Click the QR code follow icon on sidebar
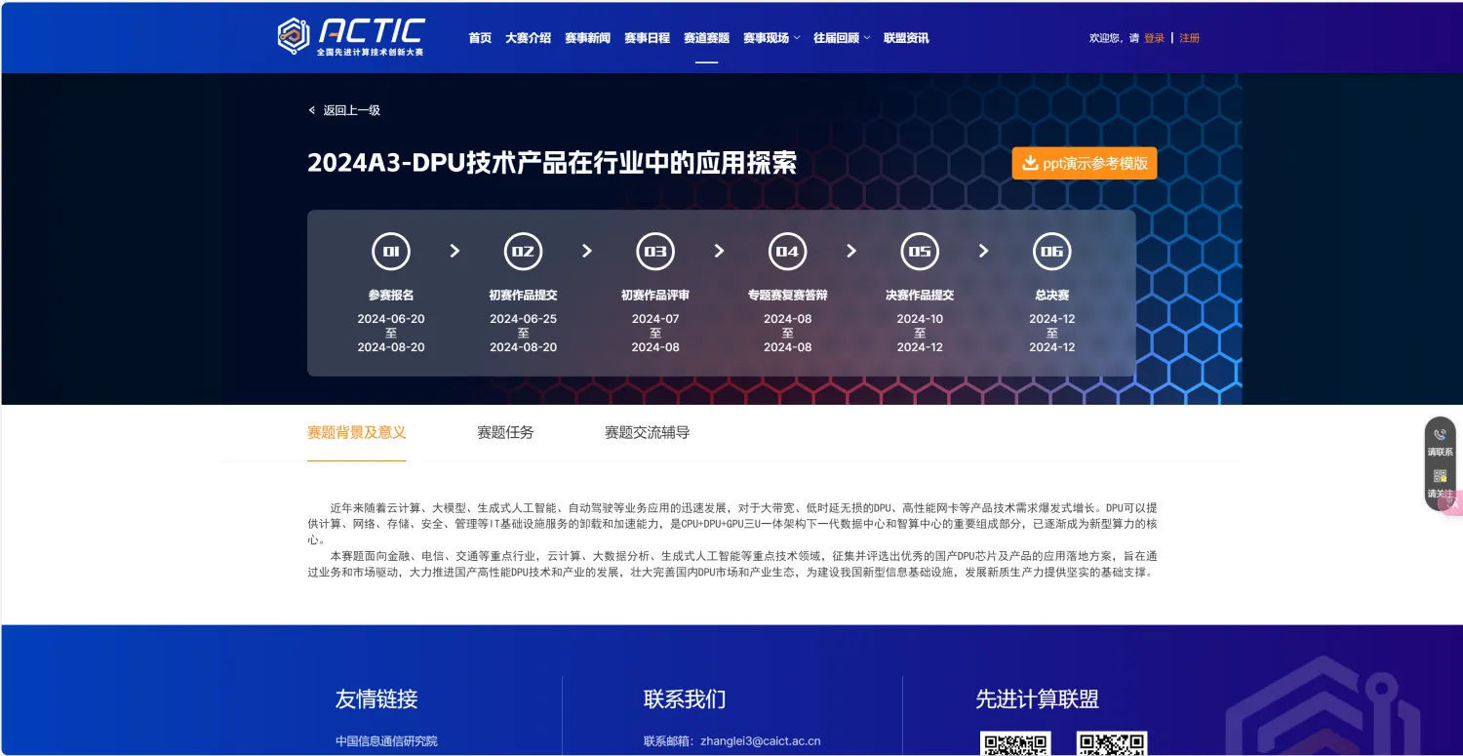The image size is (1463, 756). (1440, 476)
